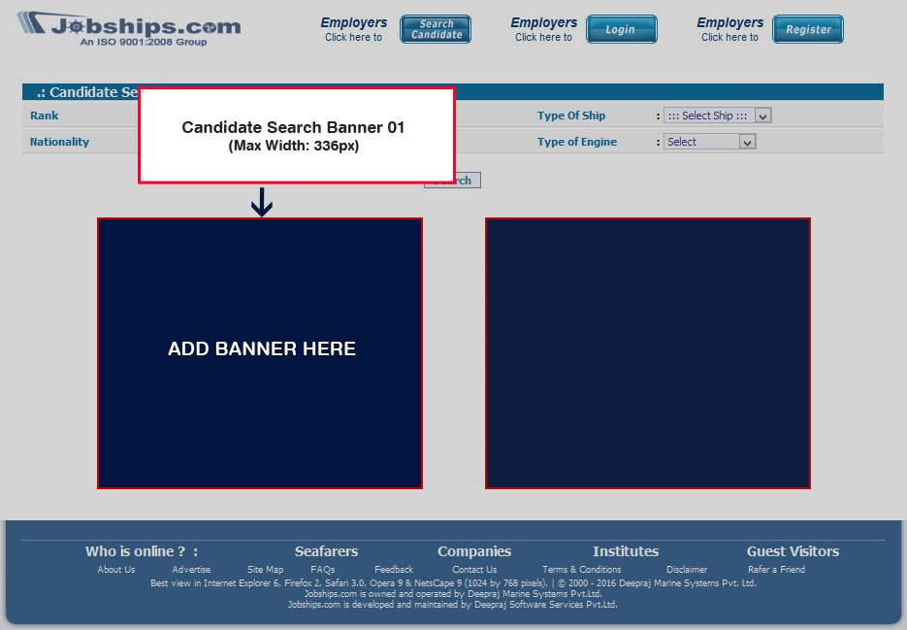Click the employer Login button
Viewport: 907px width, 630px height.
(x=621, y=30)
